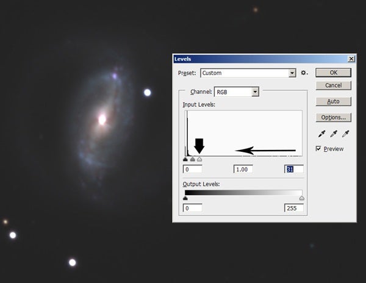Click the input white point slider

click(199, 159)
